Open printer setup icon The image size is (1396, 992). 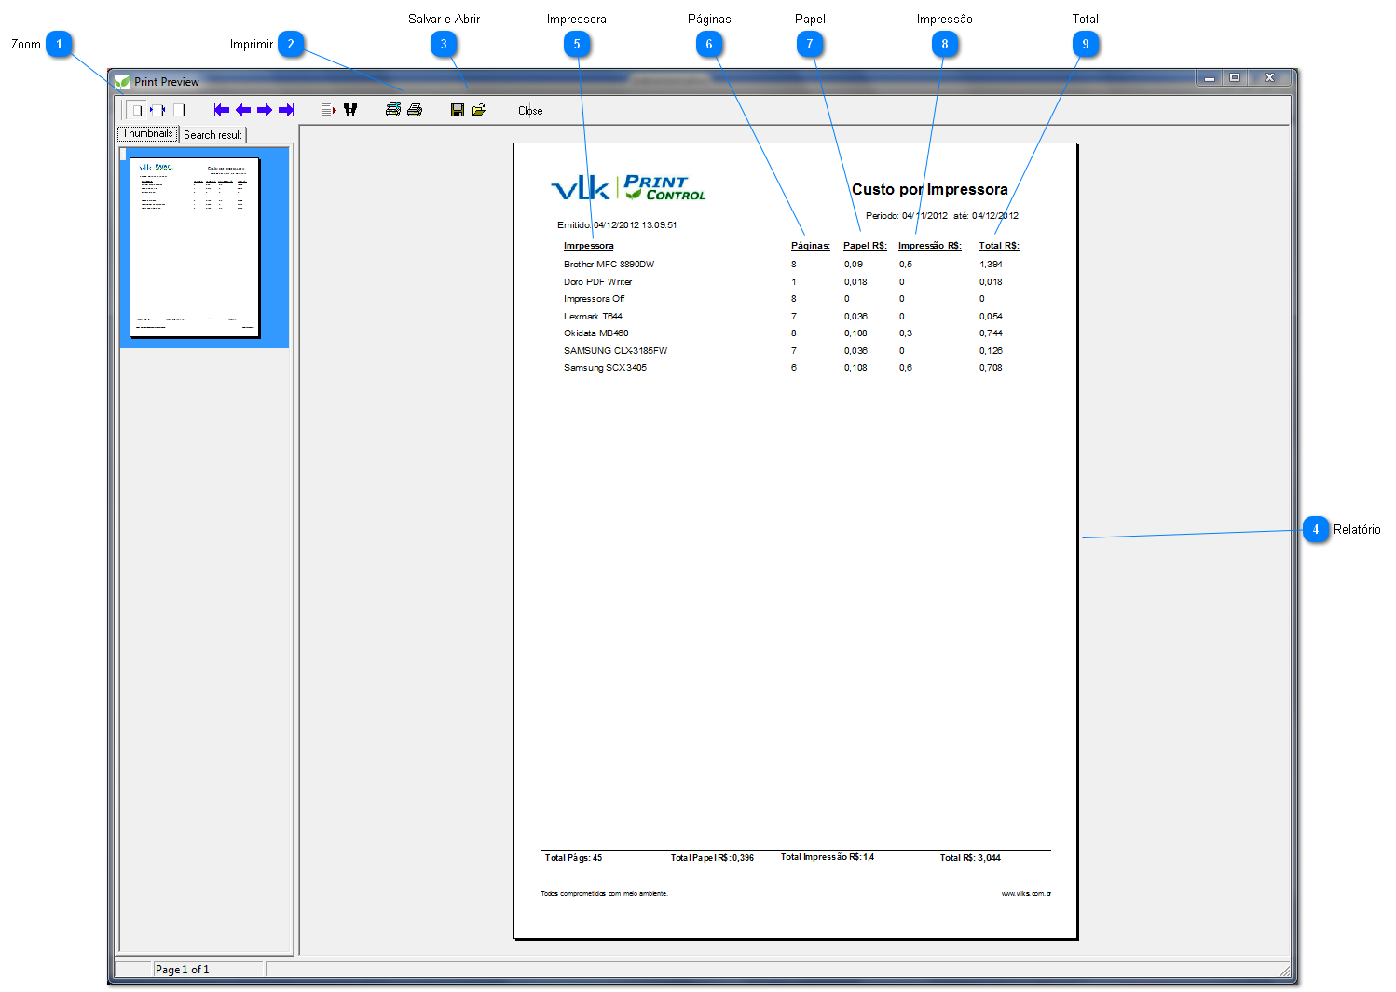tap(393, 110)
